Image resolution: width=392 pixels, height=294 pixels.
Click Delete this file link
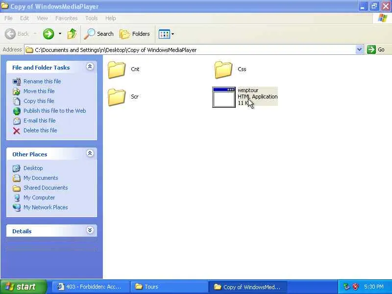click(x=40, y=130)
